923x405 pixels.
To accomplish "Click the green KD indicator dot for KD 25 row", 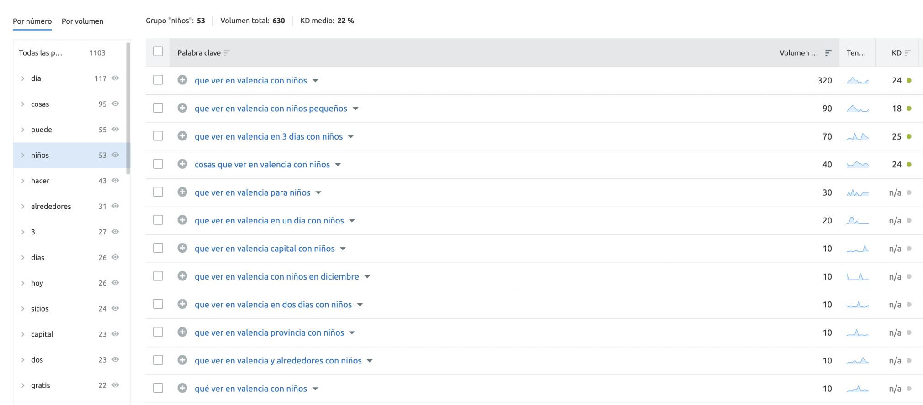I will 909,136.
